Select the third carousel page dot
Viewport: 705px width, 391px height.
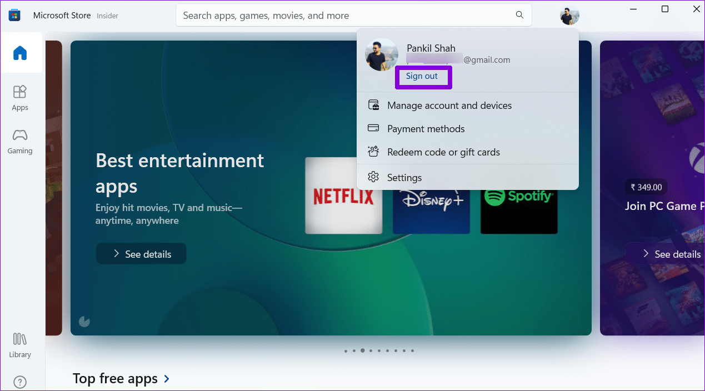[x=363, y=350]
